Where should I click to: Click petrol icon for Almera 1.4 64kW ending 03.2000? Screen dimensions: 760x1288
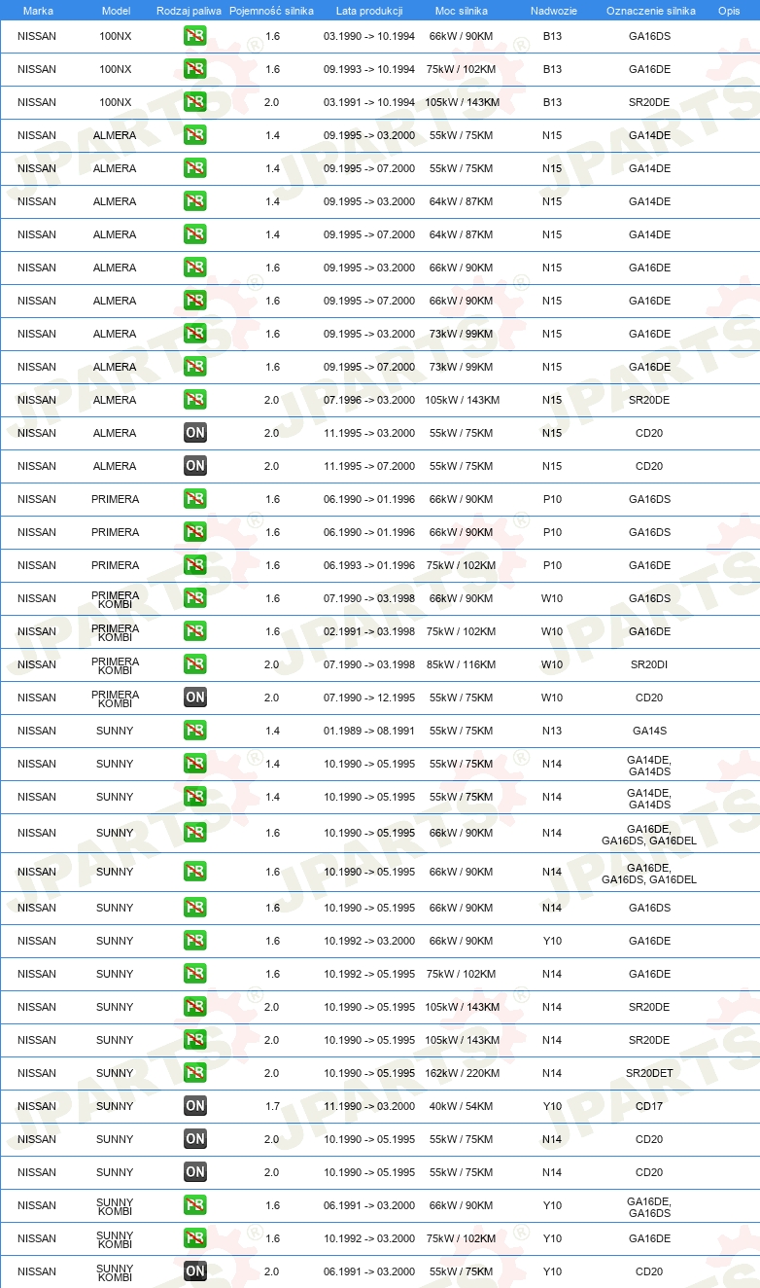point(195,201)
